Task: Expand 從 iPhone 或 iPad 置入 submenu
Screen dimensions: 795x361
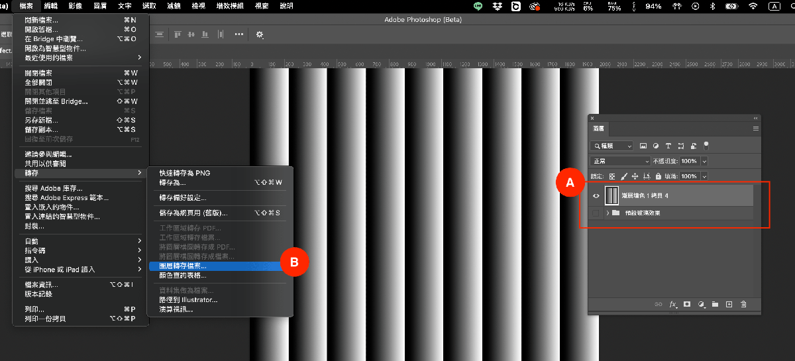Action: [81, 270]
